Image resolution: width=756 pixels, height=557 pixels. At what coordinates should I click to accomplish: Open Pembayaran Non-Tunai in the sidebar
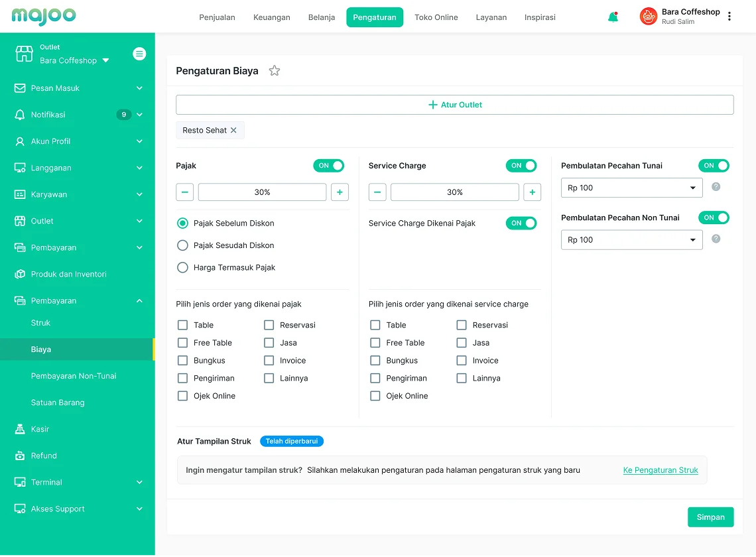pyautogui.click(x=74, y=376)
